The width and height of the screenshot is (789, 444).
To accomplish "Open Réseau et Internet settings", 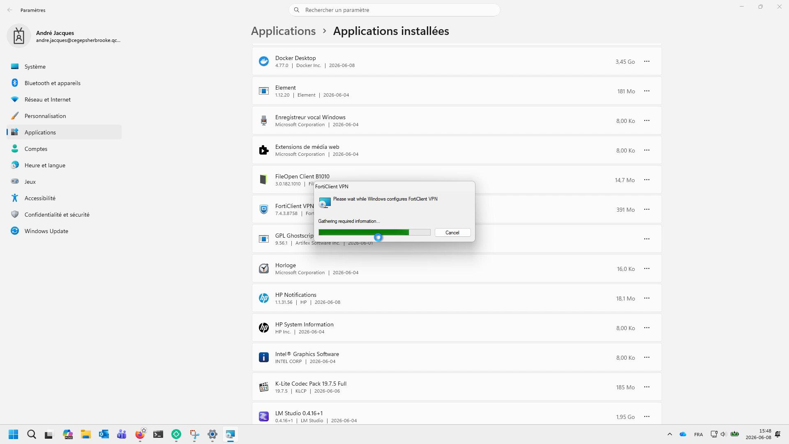I will coord(64,99).
